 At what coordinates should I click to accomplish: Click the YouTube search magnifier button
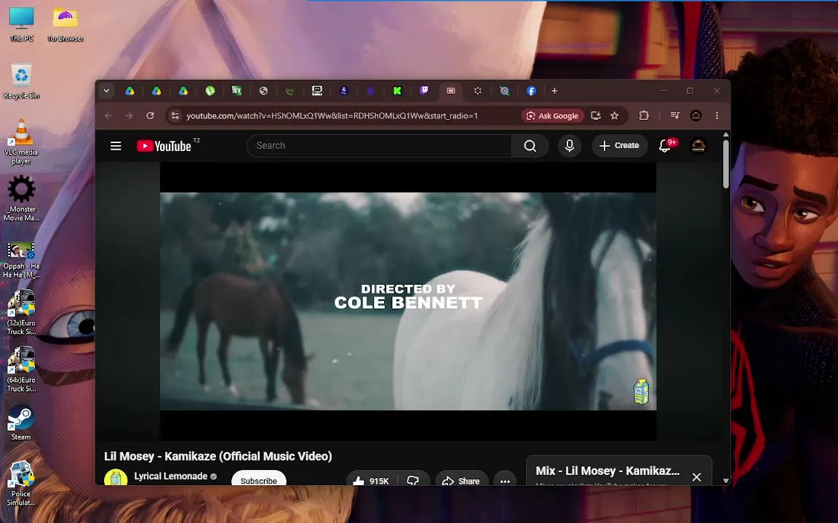530,146
